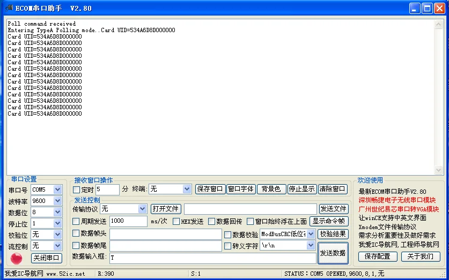
Task: Toggle the HEX发送 checkbox
Action: 176,222
